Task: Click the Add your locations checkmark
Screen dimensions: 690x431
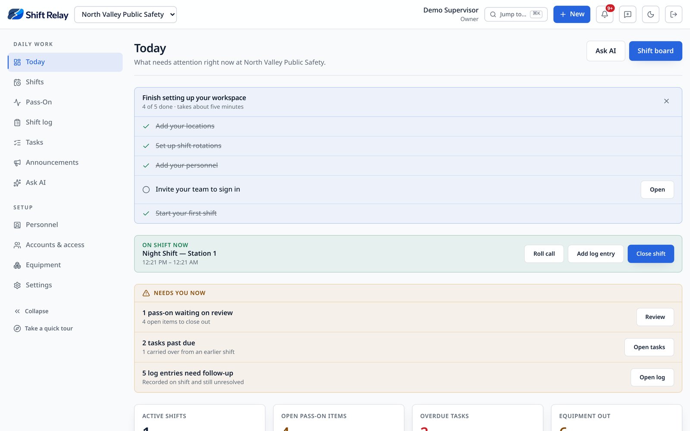Action: (x=146, y=126)
